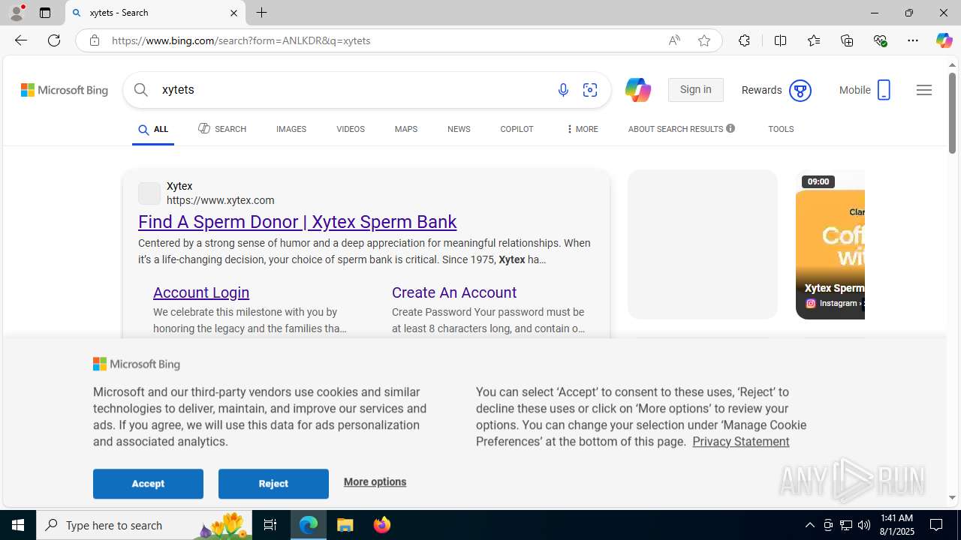Open the Create An Account sublink
Image resolution: width=961 pixels, height=540 pixels.
454,292
